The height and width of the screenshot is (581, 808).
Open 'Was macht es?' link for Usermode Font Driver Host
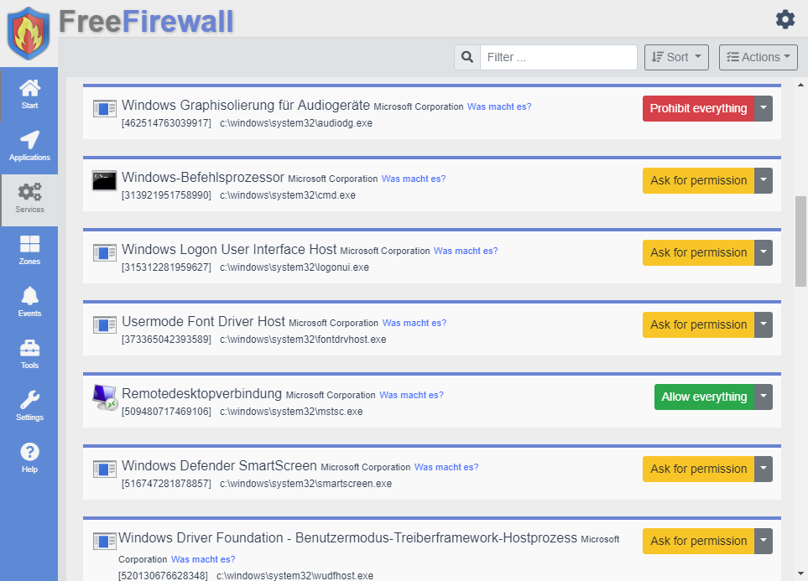click(414, 323)
